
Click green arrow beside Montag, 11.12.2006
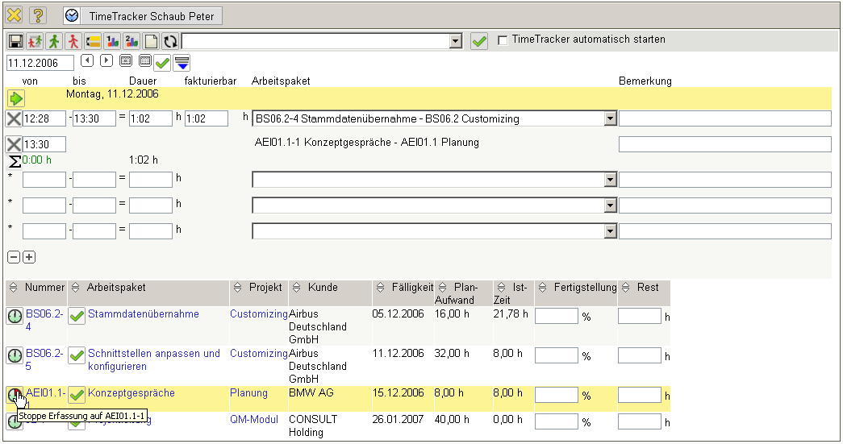click(x=16, y=98)
